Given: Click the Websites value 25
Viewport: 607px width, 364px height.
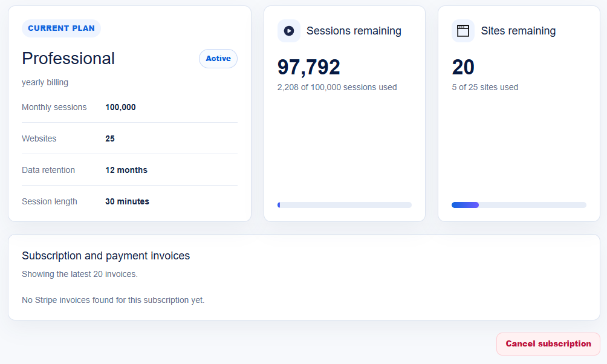Looking at the screenshot, I should click(x=110, y=138).
